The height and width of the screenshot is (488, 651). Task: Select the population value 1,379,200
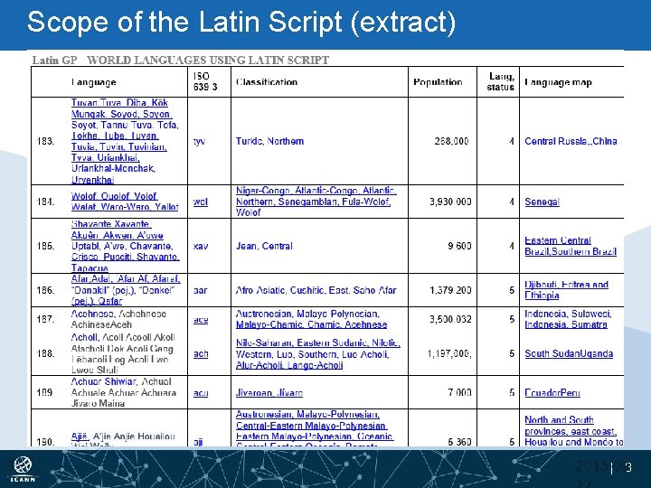[450, 290]
